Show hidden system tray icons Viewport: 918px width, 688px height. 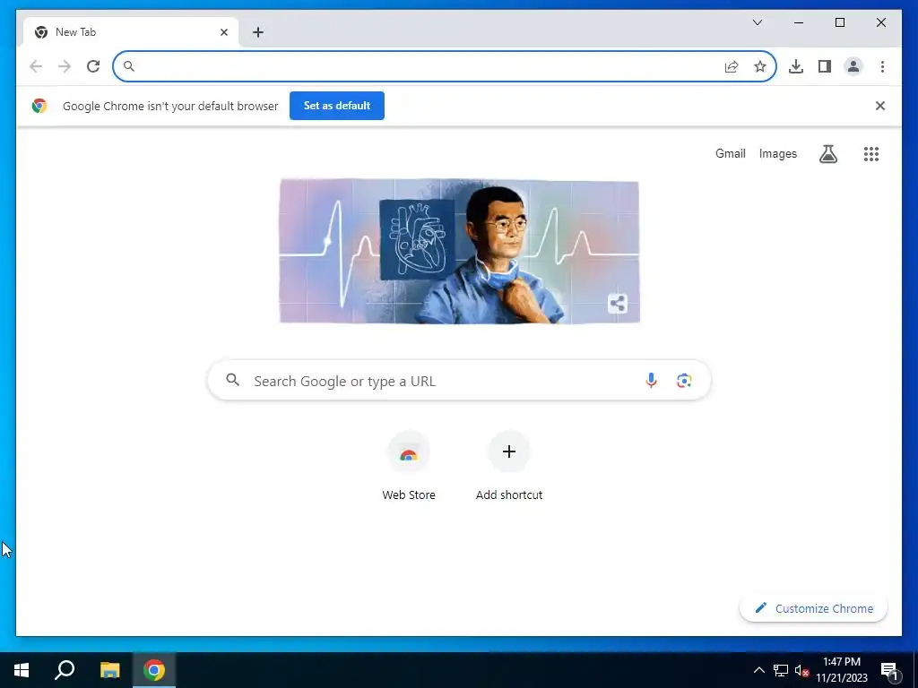pyautogui.click(x=758, y=670)
